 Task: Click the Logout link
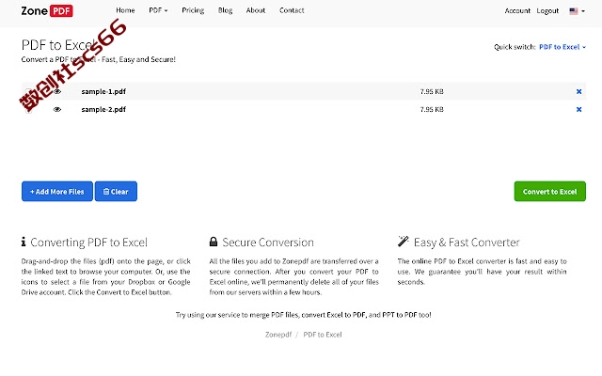547,10
